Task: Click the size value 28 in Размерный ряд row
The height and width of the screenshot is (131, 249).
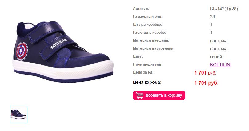Action: point(212,17)
